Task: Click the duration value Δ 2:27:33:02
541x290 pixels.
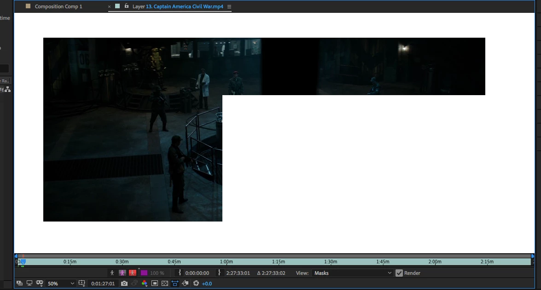Action: (x=271, y=273)
